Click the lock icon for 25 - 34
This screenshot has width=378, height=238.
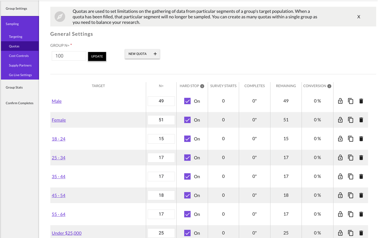[340, 158]
